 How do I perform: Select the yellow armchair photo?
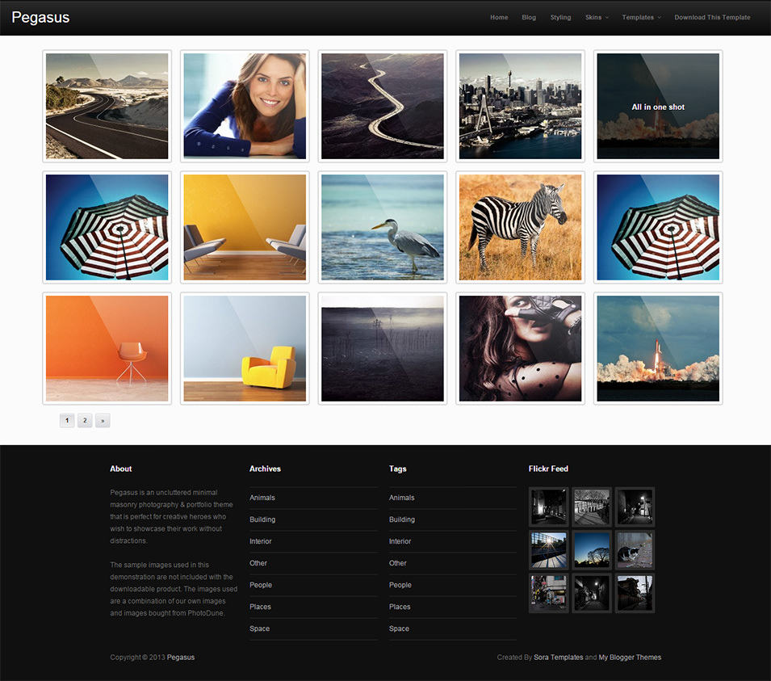pos(245,348)
